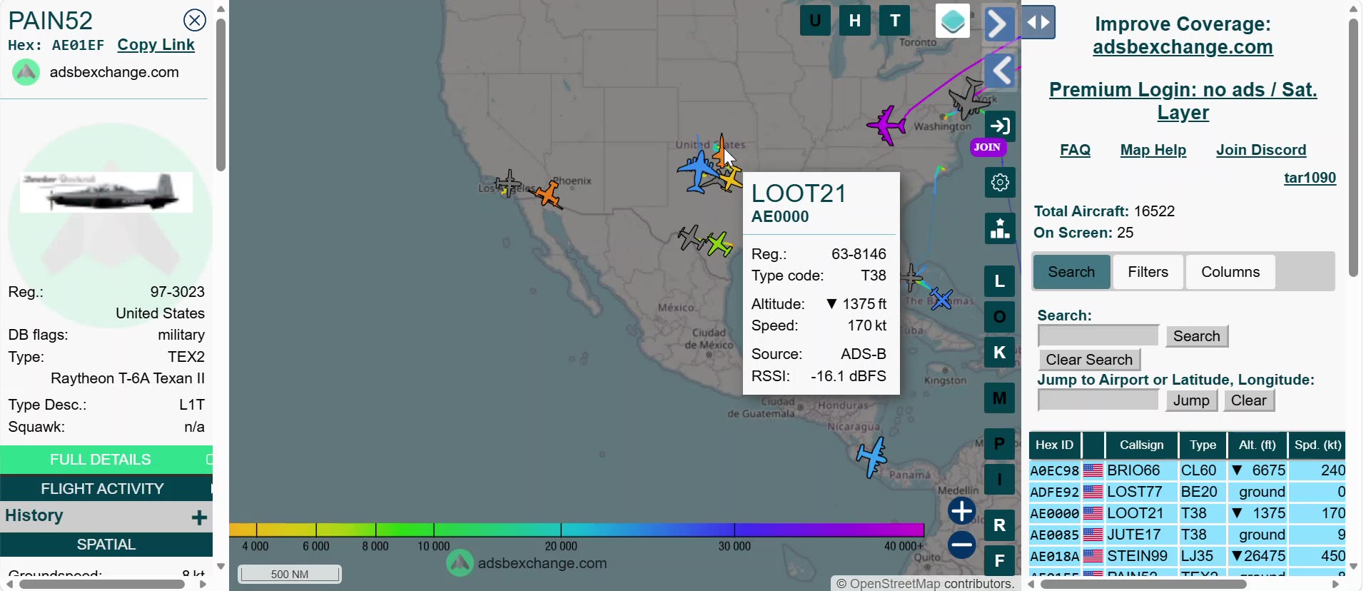The image size is (1366, 591).
Task: Zoom out with the minus button
Action: [x=961, y=545]
